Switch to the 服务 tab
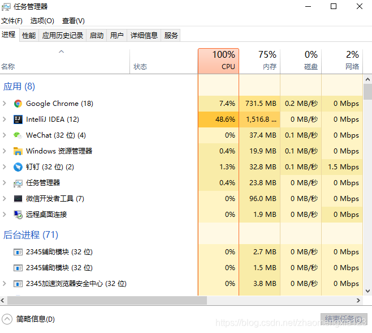 171,36
